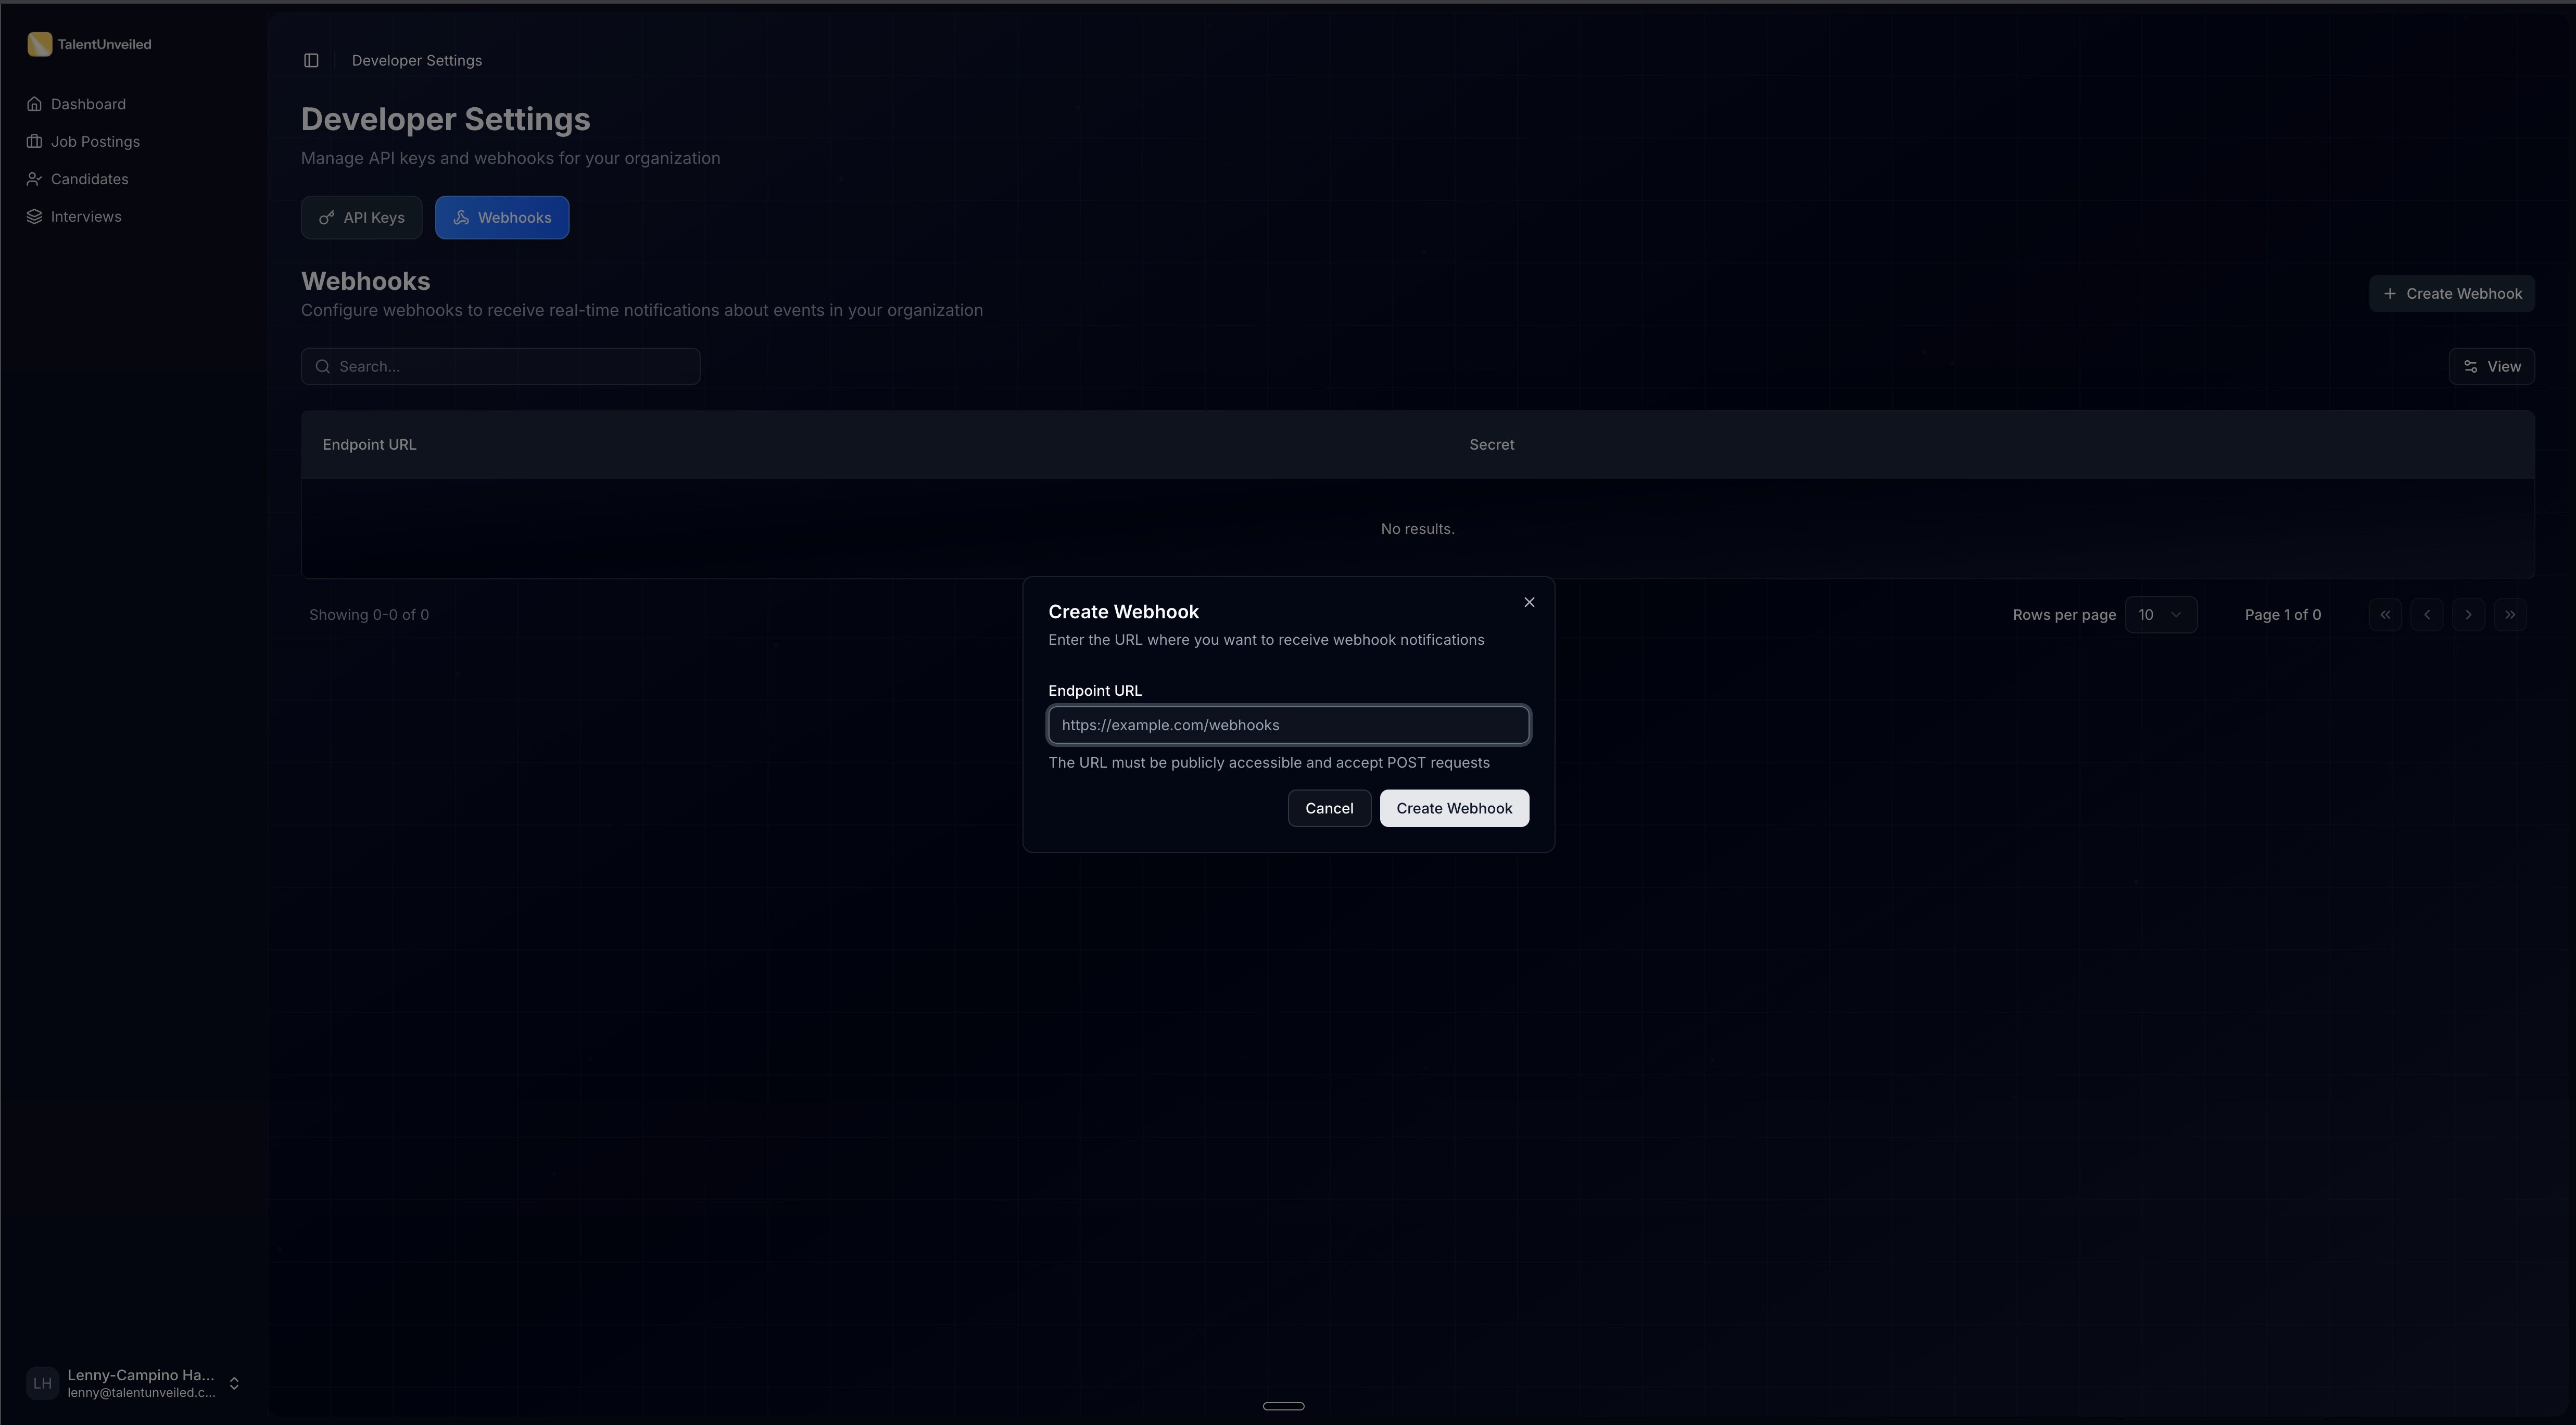Go to the next page arrow
Viewport: 2576px width, 1425px height.
(x=2468, y=615)
